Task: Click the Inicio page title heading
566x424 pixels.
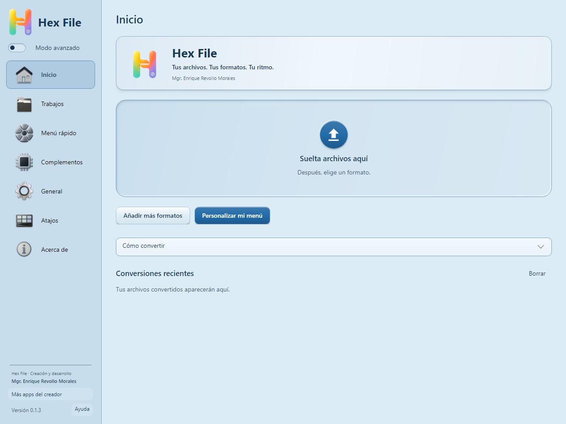Action: pyautogui.click(x=130, y=19)
